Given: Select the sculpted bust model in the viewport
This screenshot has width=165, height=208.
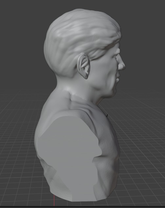Looking at the screenshot, I should tap(80, 105).
